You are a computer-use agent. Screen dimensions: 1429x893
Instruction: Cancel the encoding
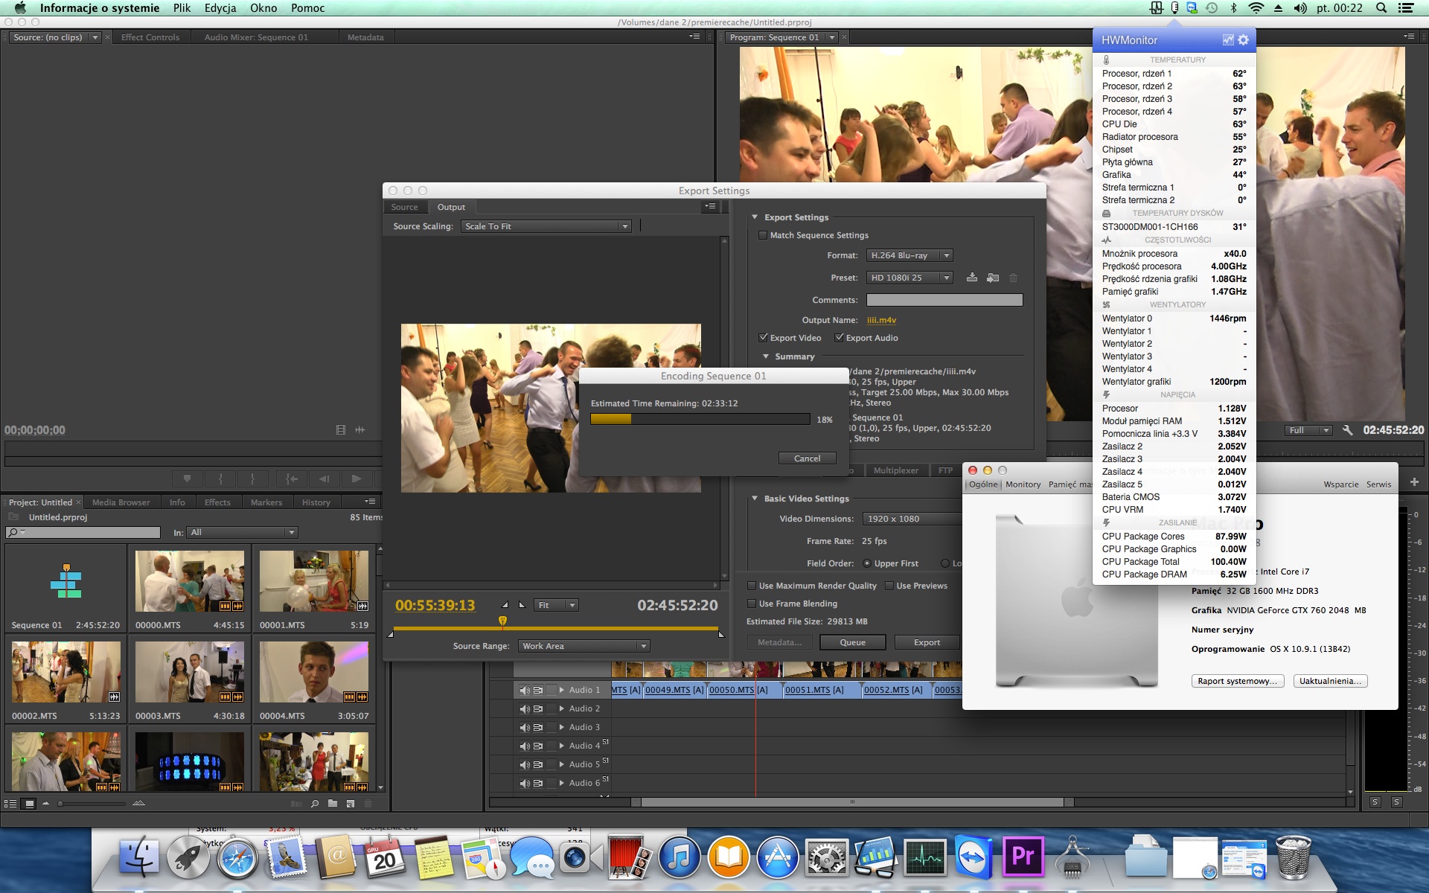click(x=807, y=458)
